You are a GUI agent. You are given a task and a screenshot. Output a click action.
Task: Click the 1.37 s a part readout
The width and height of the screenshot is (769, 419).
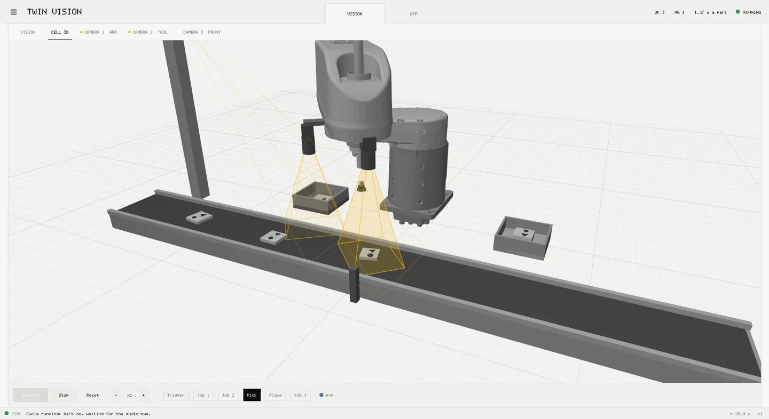tap(710, 12)
